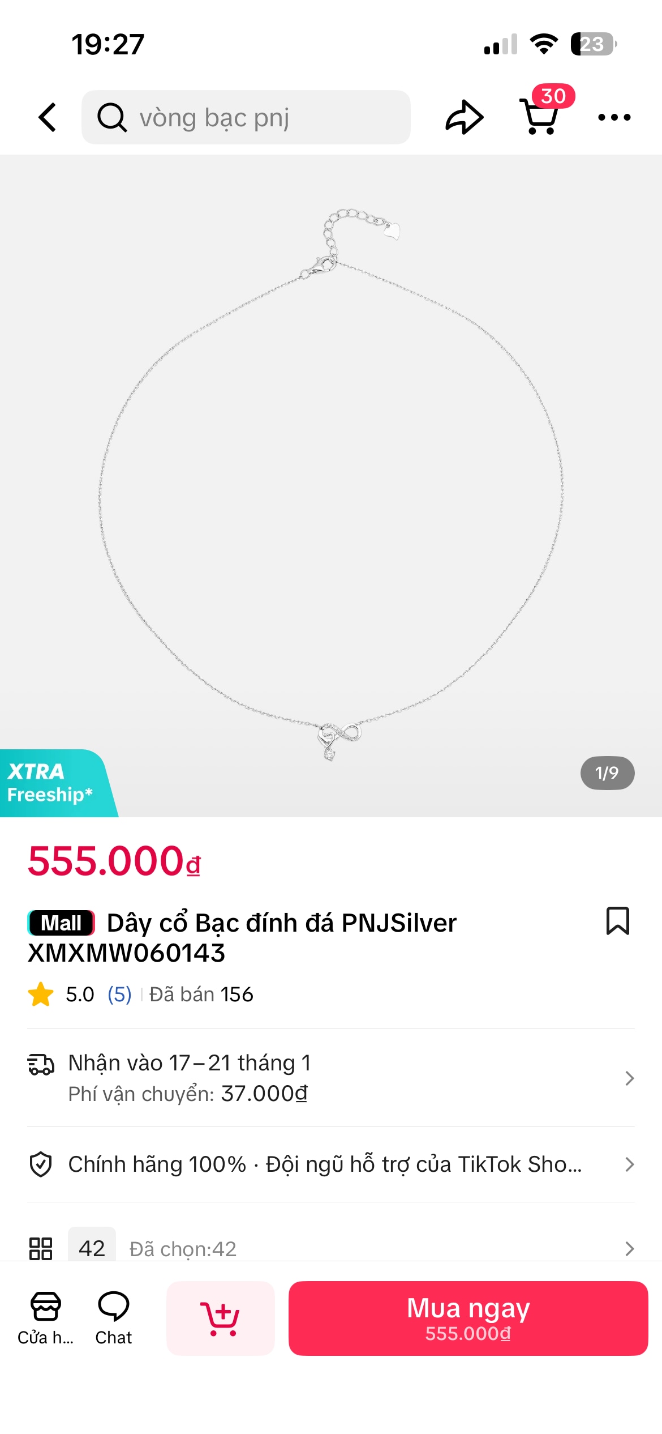Tap the variation grid icon
Image resolution: width=662 pixels, height=1434 pixels.
pos(41,1248)
